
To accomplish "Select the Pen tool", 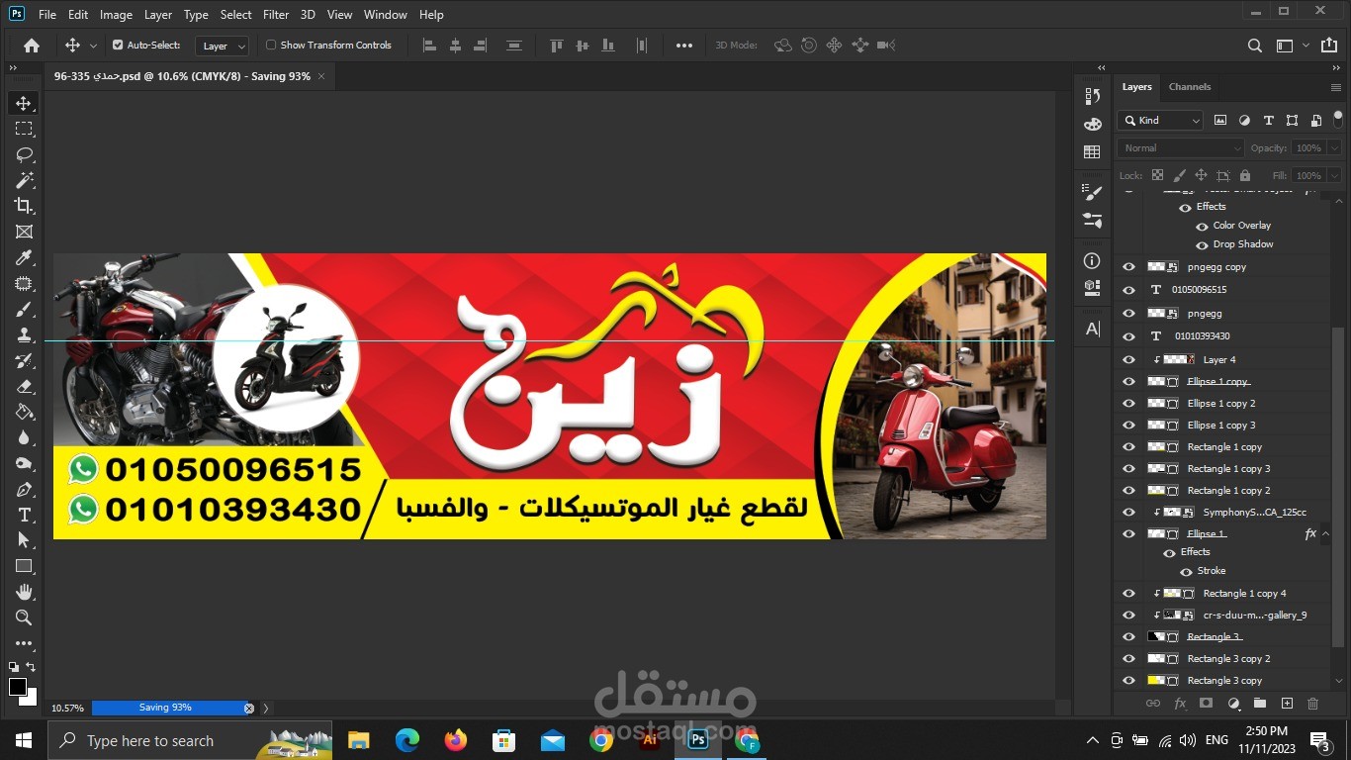I will point(24,489).
